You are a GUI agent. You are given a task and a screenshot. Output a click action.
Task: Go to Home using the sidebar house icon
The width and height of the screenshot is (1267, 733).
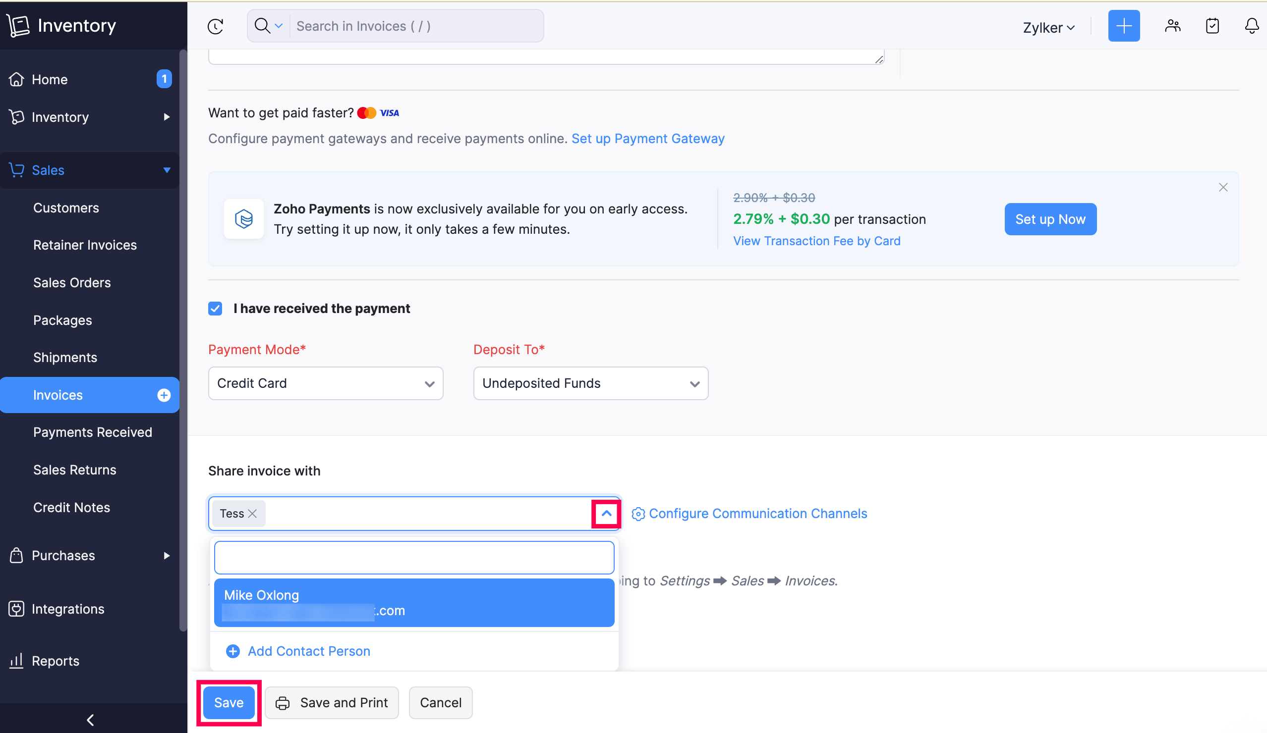(16, 79)
